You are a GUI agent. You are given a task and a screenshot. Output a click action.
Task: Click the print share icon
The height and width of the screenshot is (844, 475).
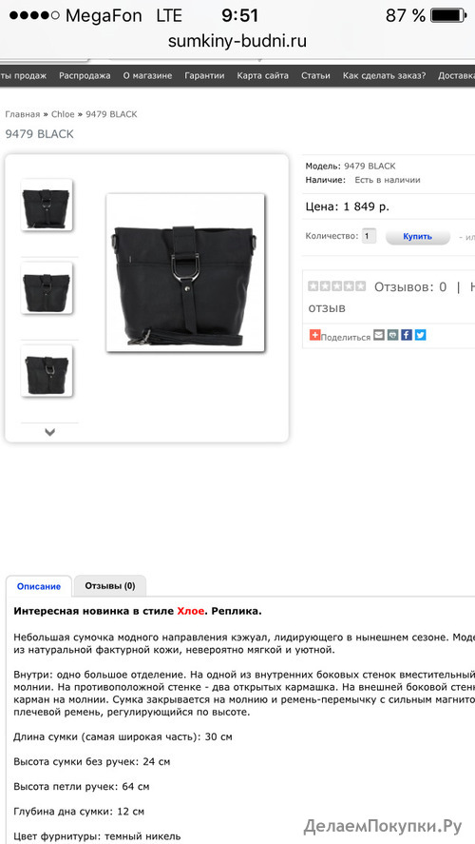(392, 335)
